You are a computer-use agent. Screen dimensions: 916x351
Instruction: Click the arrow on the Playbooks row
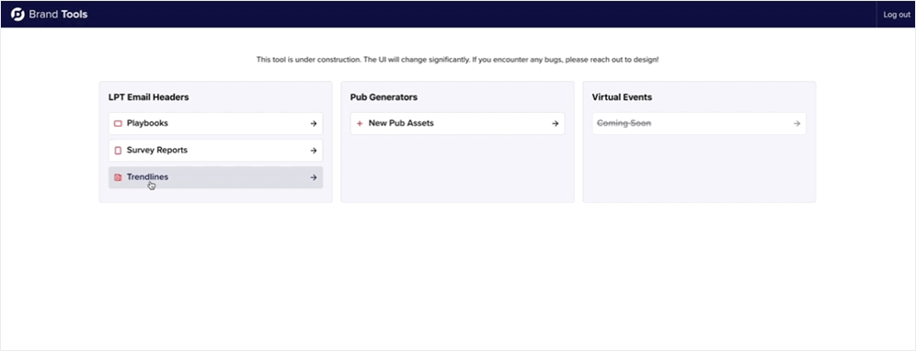click(314, 124)
